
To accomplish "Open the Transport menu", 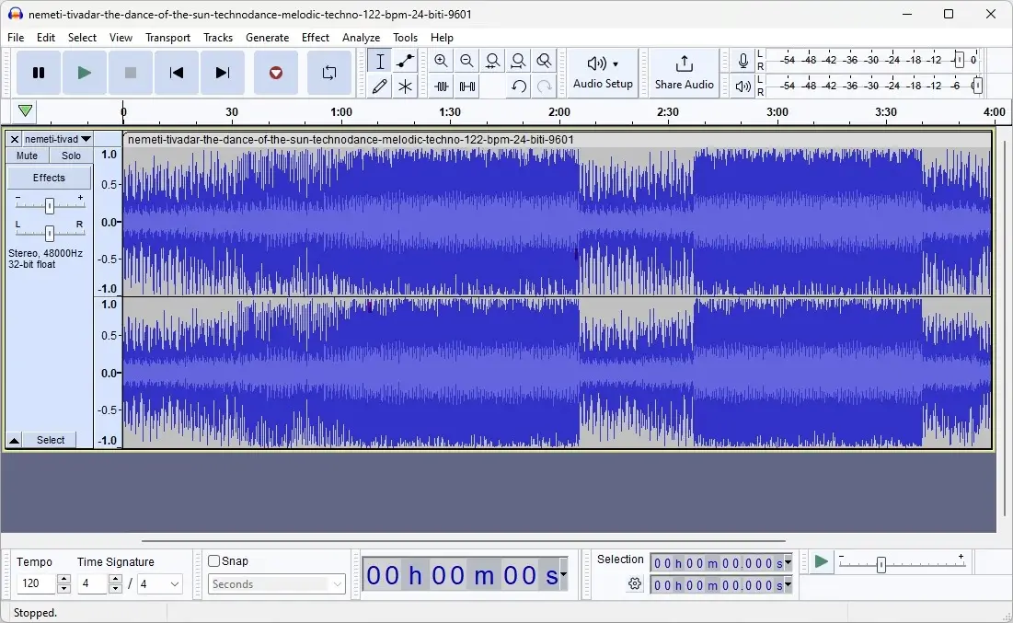I will tap(168, 38).
